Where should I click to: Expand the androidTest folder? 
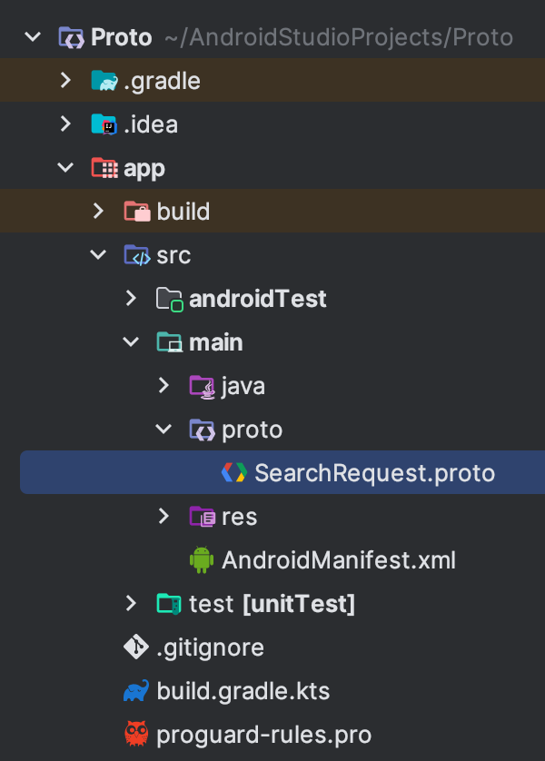click(x=131, y=298)
